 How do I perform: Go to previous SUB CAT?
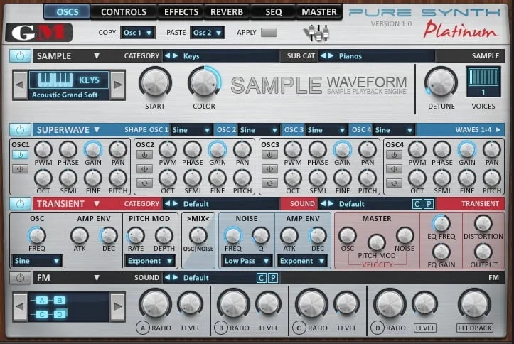(323, 55)
